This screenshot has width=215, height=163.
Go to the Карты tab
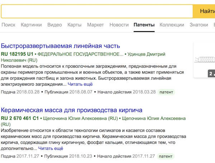(75, 25)
